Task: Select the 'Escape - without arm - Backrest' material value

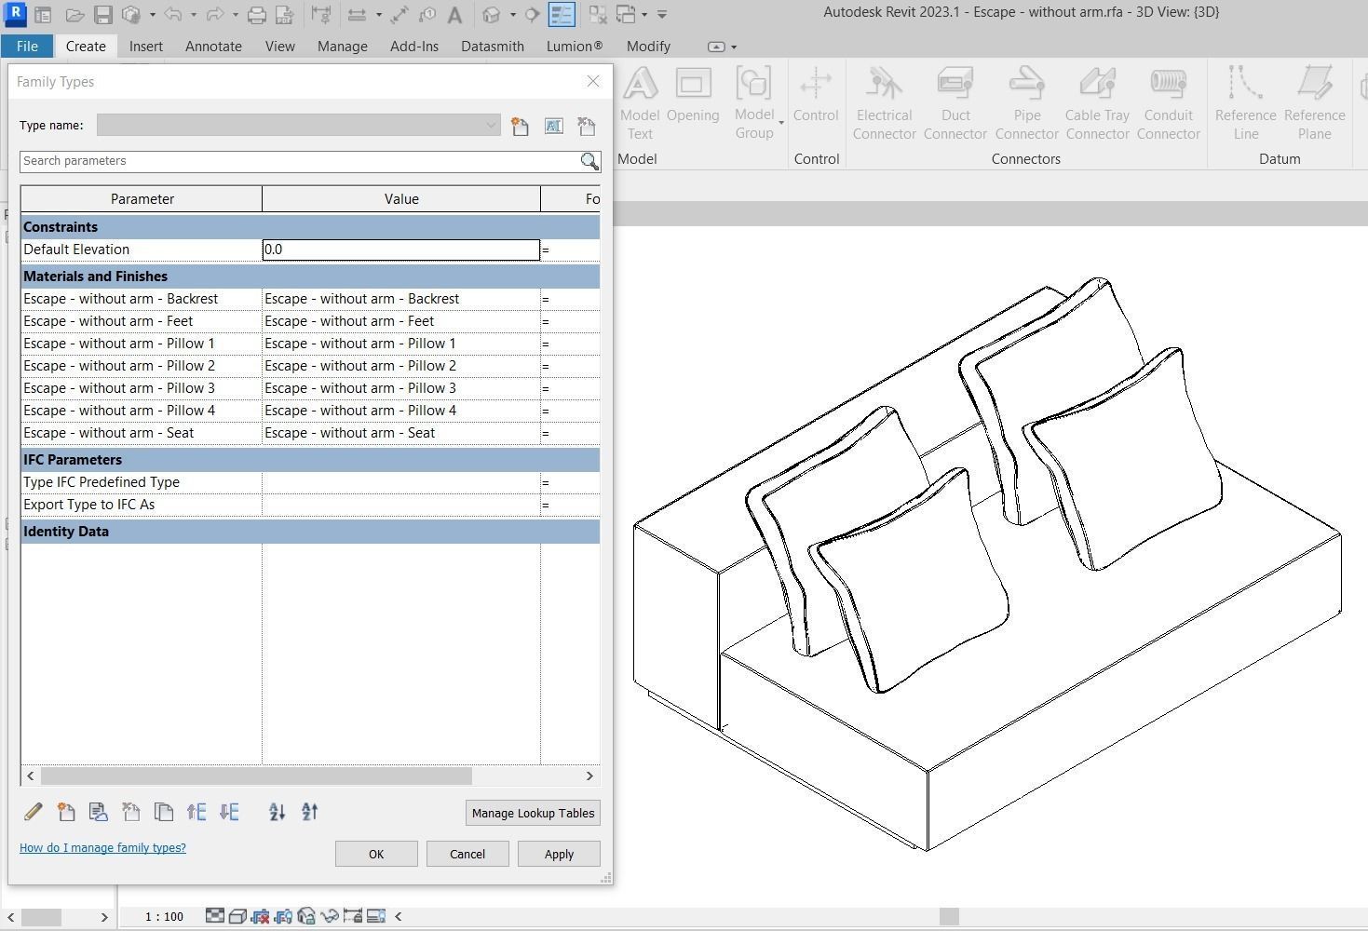Action: pos(401,299)
